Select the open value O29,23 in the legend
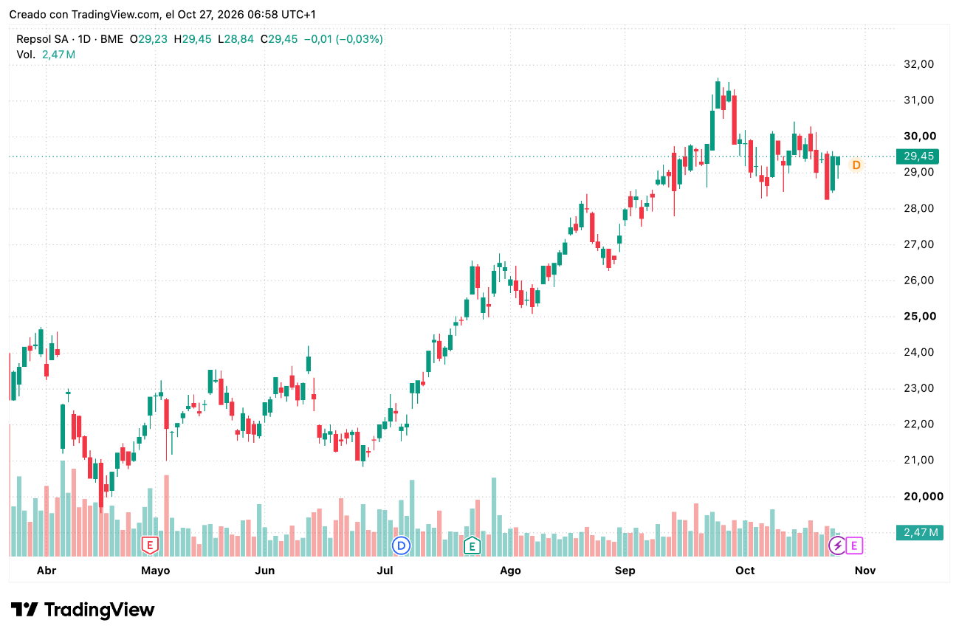 coord(150,39)
